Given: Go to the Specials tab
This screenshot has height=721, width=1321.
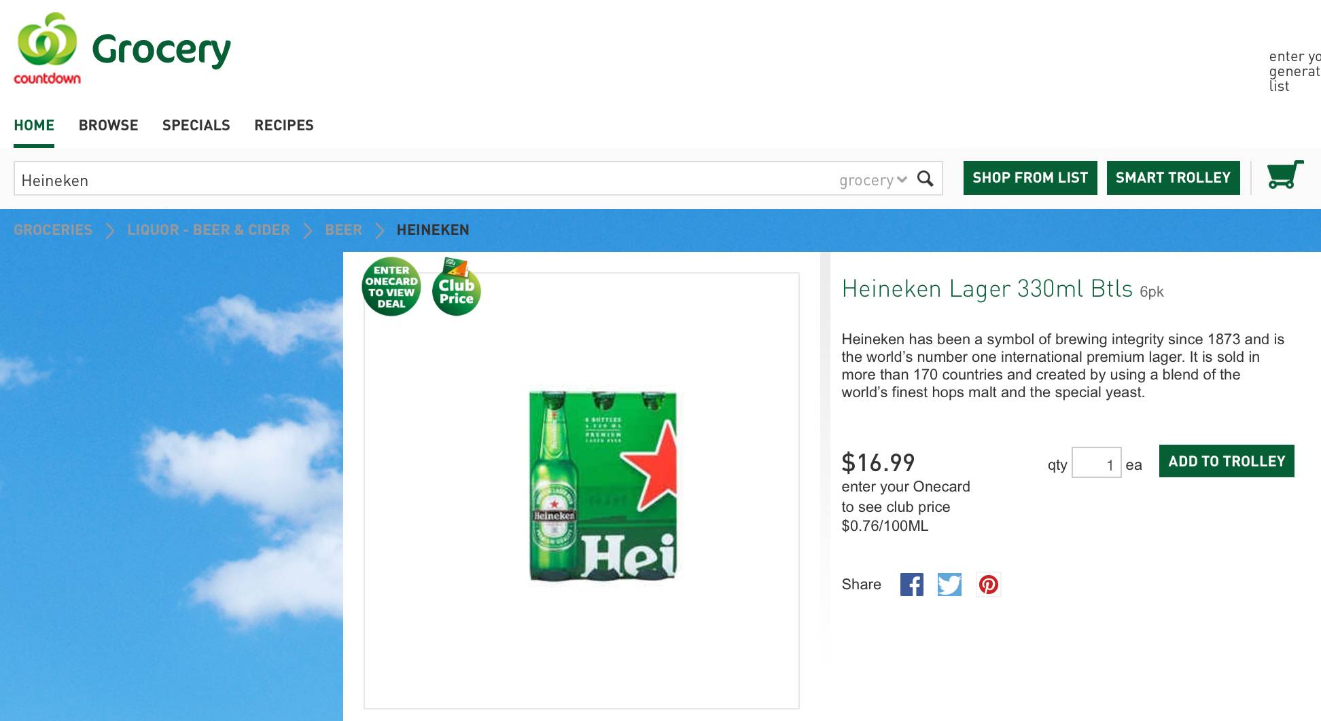Looking at the screenshot, I should 196,126.
